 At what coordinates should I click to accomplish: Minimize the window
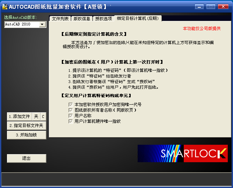coord(199,7)
